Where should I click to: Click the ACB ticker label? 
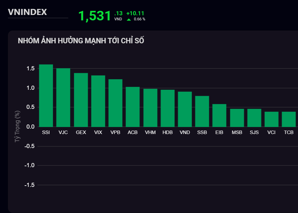click(132, 132)
